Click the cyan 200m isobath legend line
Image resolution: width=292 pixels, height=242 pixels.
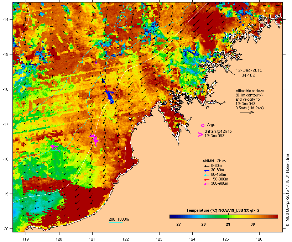[x=115, y=222]
